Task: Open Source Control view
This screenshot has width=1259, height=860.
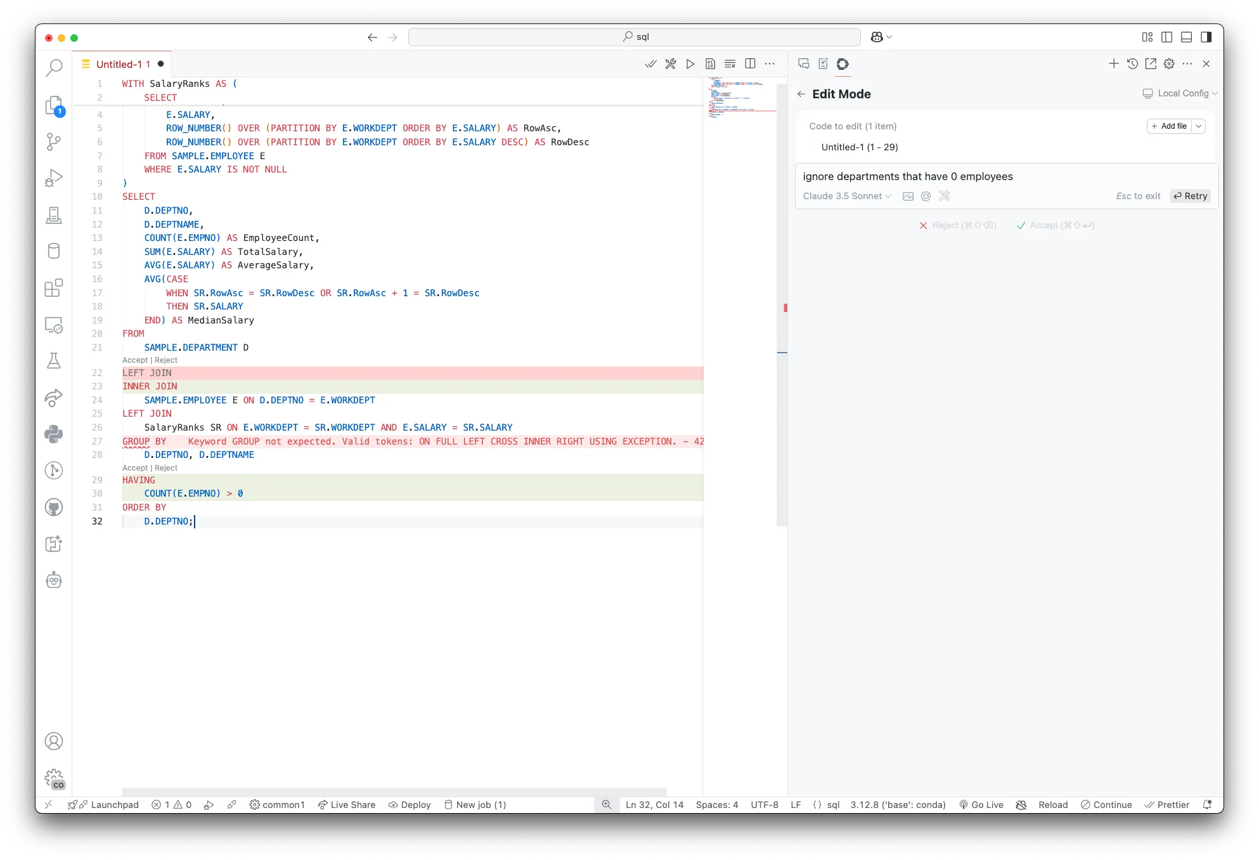Action: click(54, 141)
